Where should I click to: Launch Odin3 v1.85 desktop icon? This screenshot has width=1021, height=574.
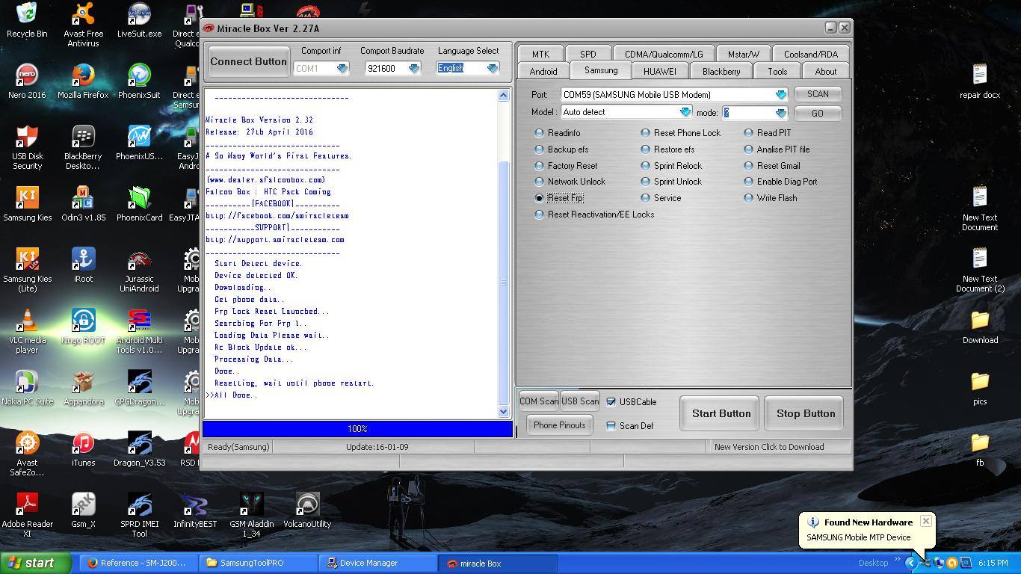(x=83, y=204)
